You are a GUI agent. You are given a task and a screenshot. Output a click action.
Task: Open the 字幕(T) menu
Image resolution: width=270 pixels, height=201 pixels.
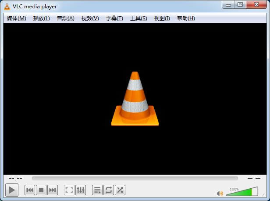tap(114, 18)
